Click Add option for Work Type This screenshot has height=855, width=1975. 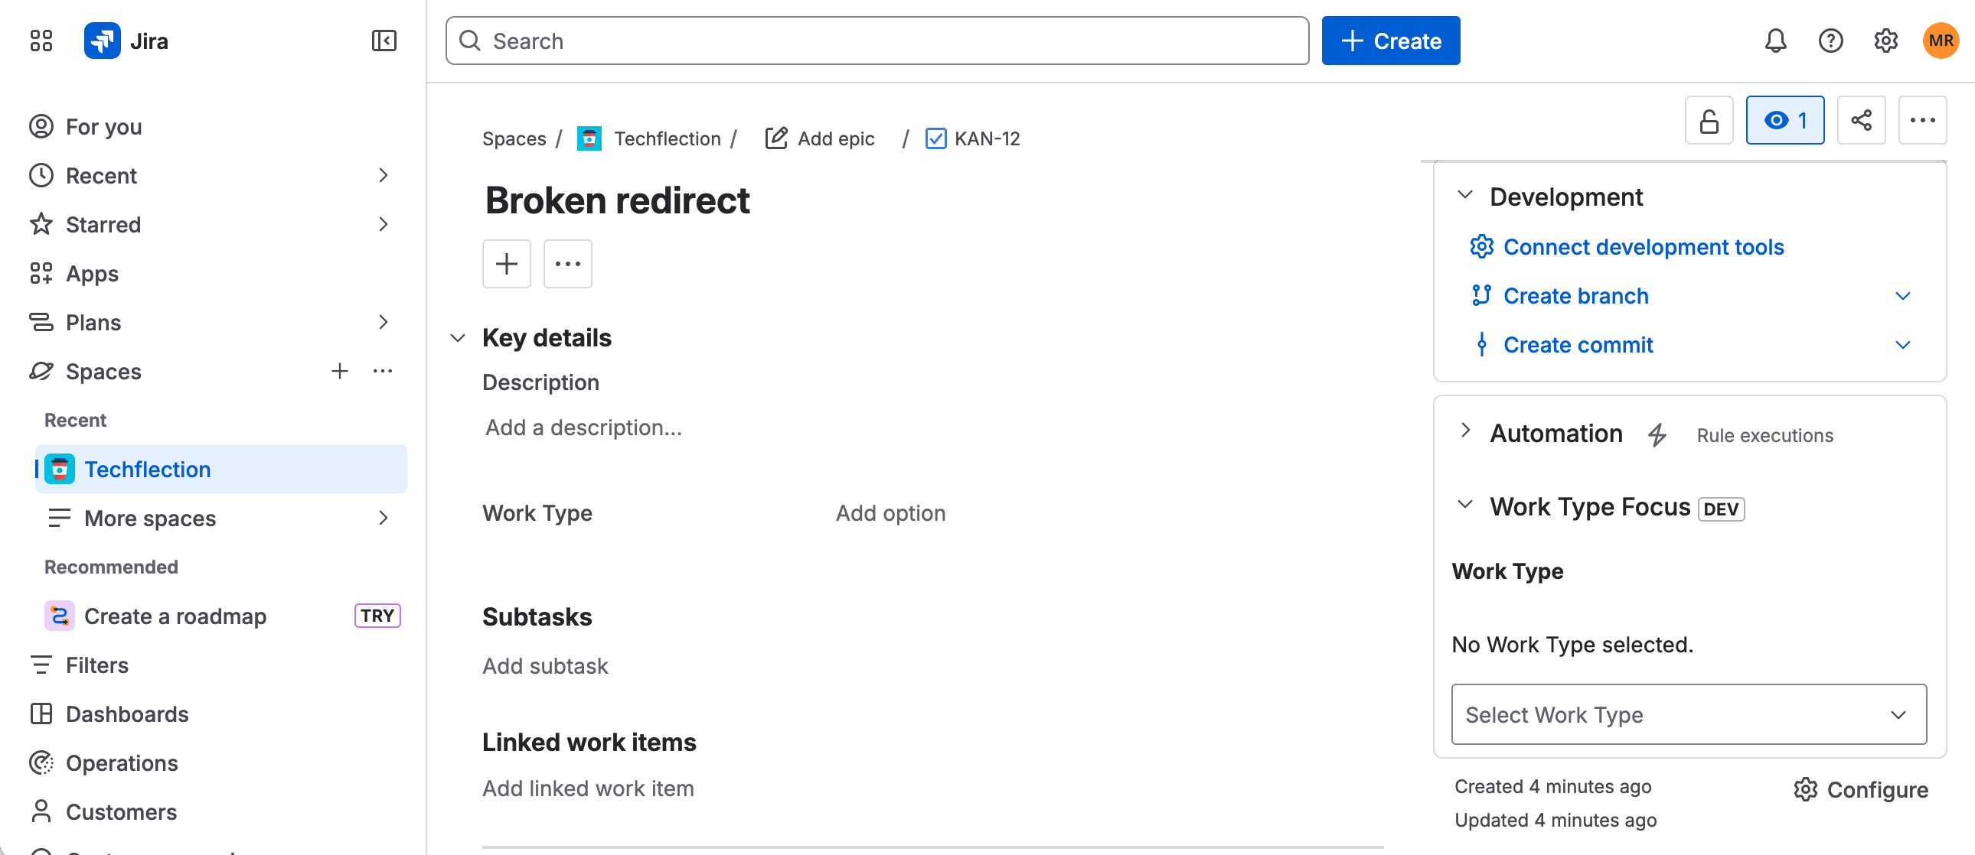coord(890,513)
